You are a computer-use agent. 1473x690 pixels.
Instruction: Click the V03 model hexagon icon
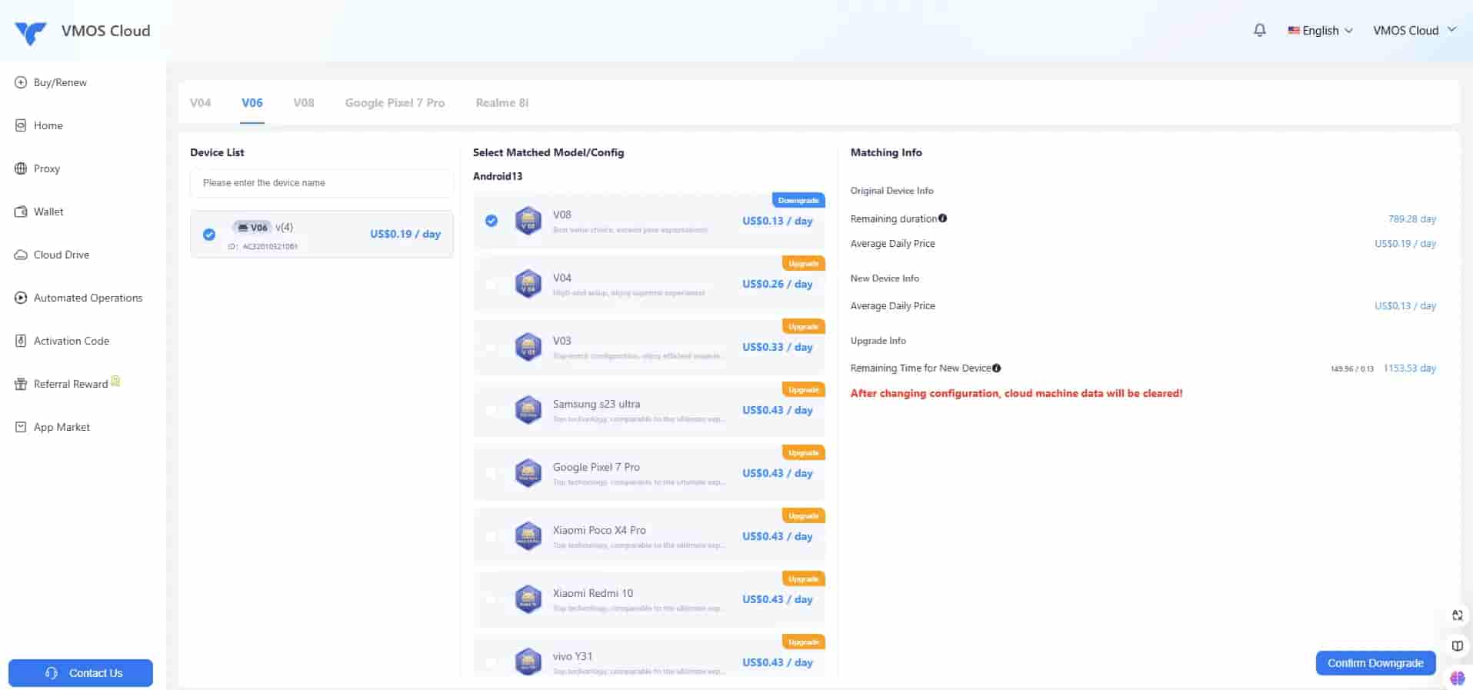528,347
